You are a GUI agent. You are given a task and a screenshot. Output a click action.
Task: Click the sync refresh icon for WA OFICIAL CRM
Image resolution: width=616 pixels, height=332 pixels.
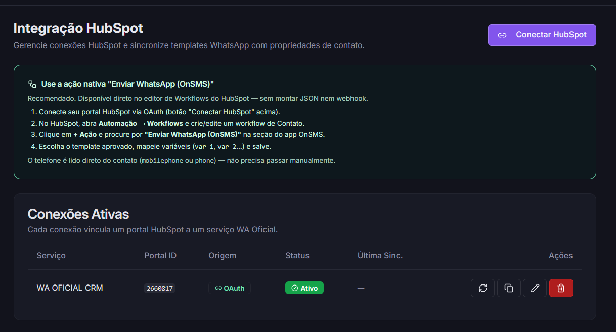(x=482, y=288)
